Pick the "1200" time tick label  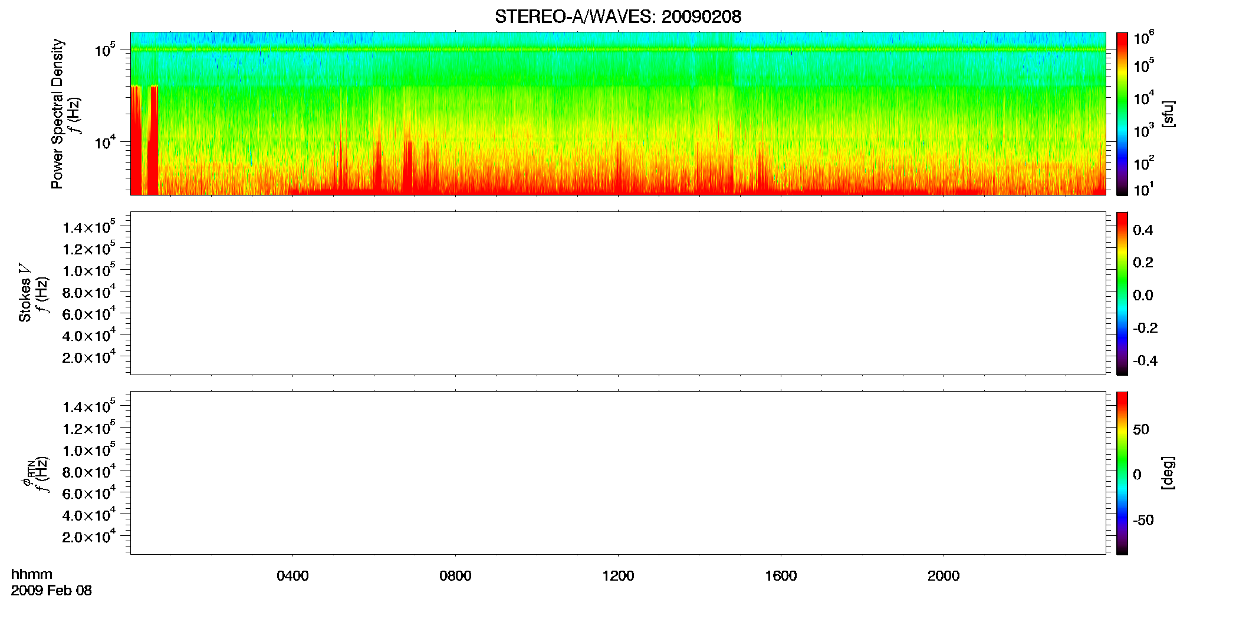tap(618, 576)
